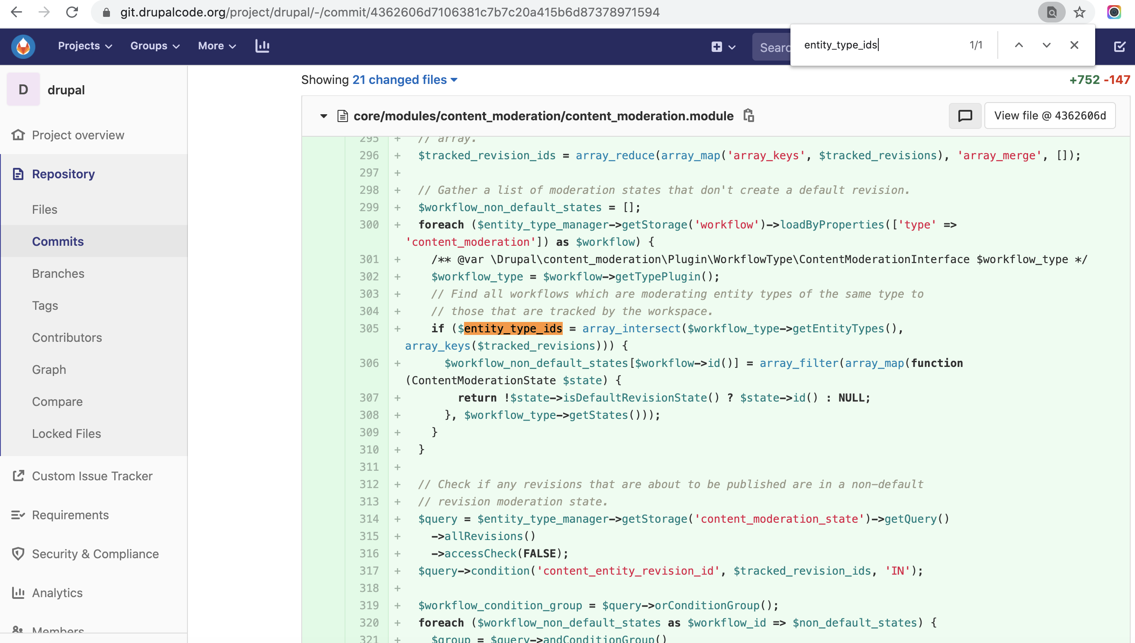Click the Drupal GitLab home logo
The width and height of the screenshot is (1135, 643).
22,46
